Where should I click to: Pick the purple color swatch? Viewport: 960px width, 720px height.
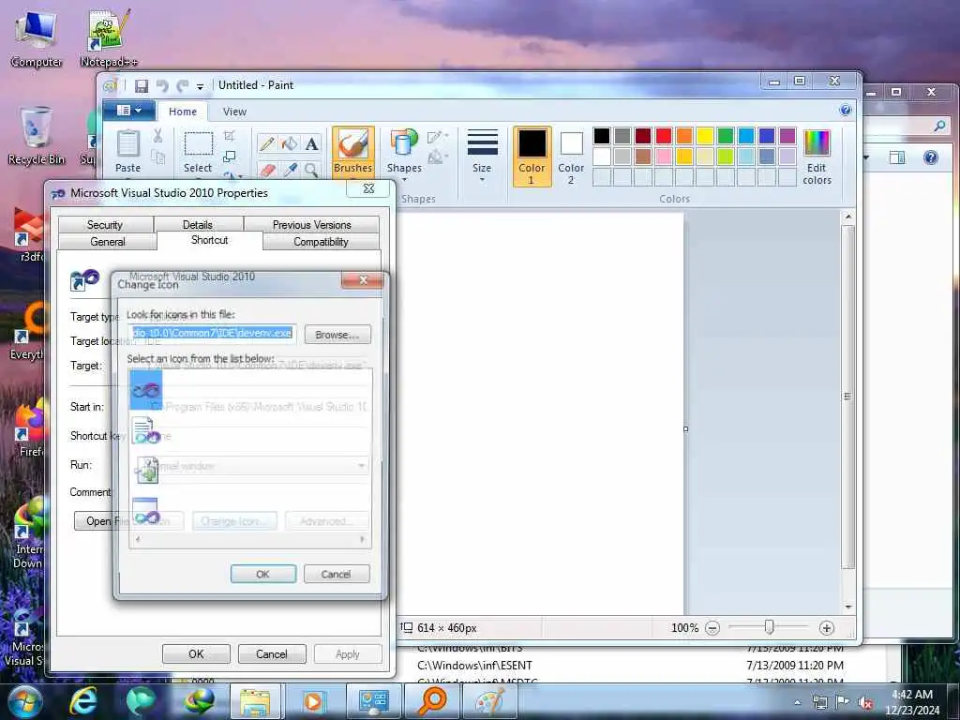pyautogui.click(x=787, y=136)
